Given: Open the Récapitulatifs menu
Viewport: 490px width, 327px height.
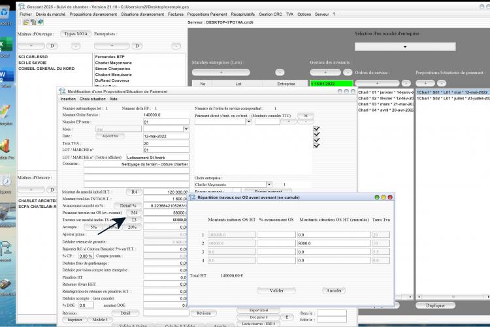Looking at the screenshot, I should pos(243,14).
